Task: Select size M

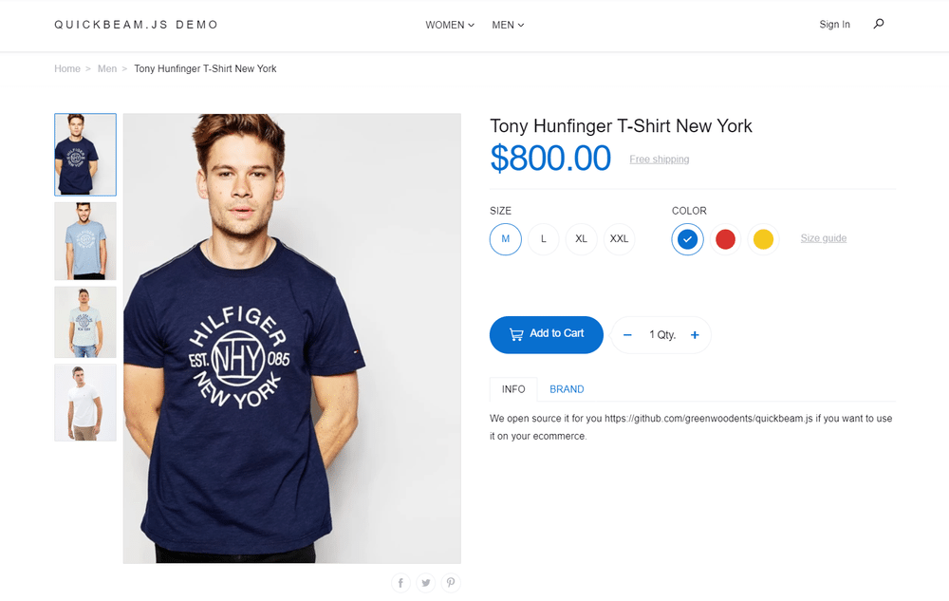Action: click(x=506, y=239)
